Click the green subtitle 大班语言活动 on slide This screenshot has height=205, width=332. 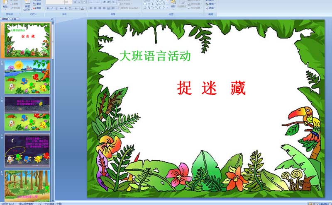click(x=155, y=56)
